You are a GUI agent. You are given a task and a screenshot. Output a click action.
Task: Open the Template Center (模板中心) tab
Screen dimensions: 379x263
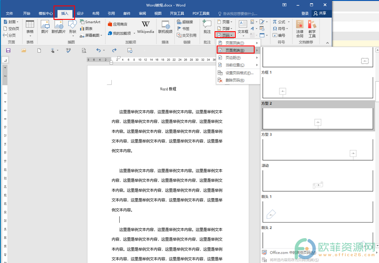click(46, 13)
